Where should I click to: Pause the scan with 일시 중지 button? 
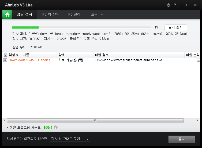coord(175,27)
